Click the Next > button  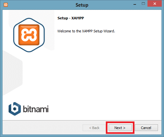[120, 128]
